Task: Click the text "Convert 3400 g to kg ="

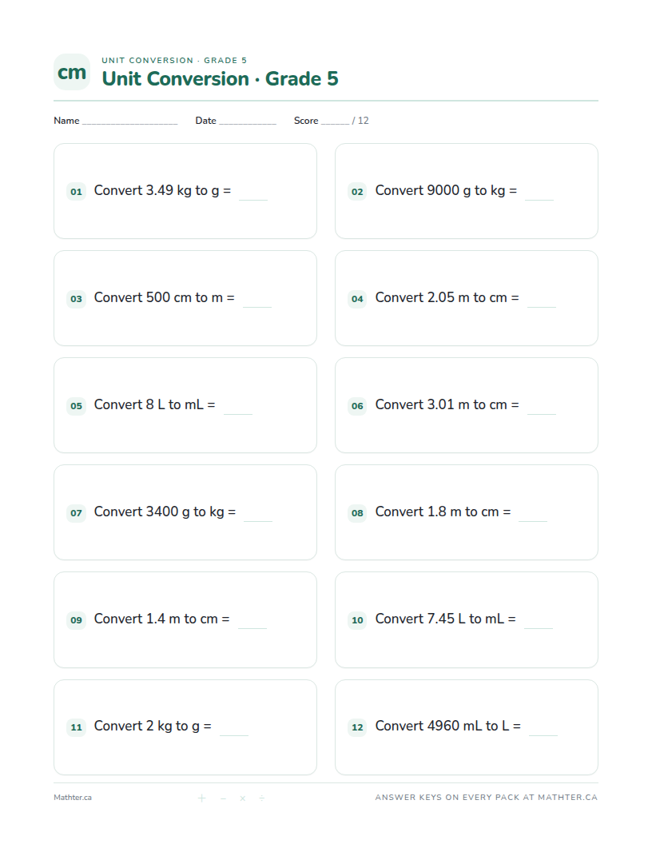Action: click(165, 512)
